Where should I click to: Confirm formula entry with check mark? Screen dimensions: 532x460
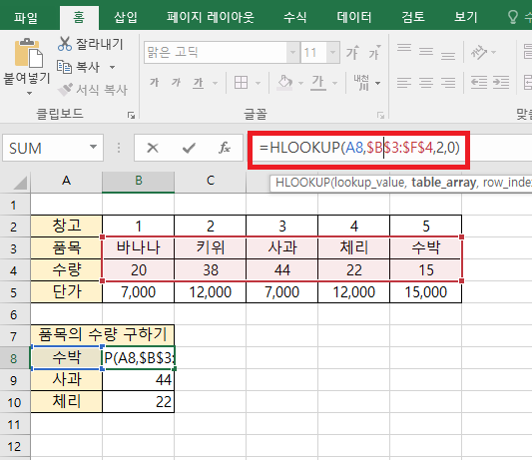click(189, 148)
